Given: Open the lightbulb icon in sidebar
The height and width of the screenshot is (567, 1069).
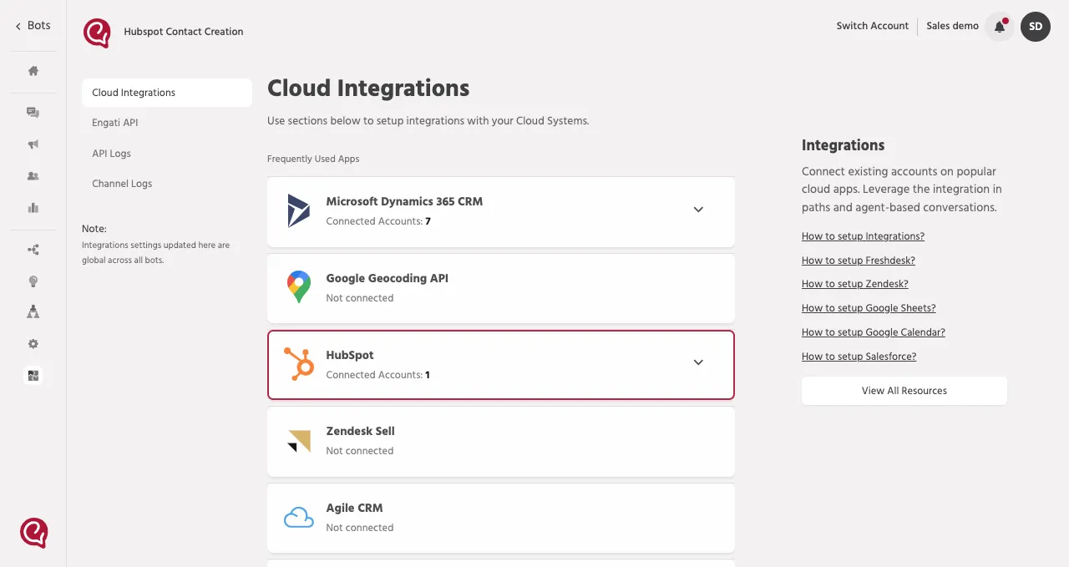Looking at the screenshot, I should pos(33,281).
